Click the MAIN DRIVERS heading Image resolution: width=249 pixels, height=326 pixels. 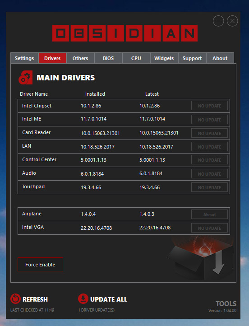[65, 78]
